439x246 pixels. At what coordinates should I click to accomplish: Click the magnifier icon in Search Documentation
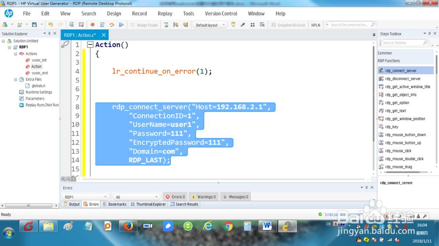pyautogui.click(x=373, y=25)
